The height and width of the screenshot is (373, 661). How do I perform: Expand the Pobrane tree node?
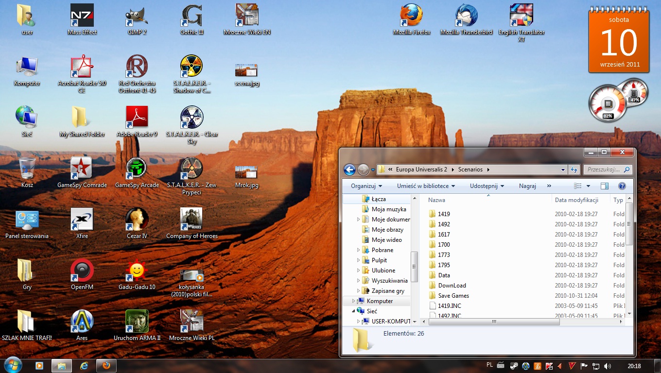click(359, 250)
